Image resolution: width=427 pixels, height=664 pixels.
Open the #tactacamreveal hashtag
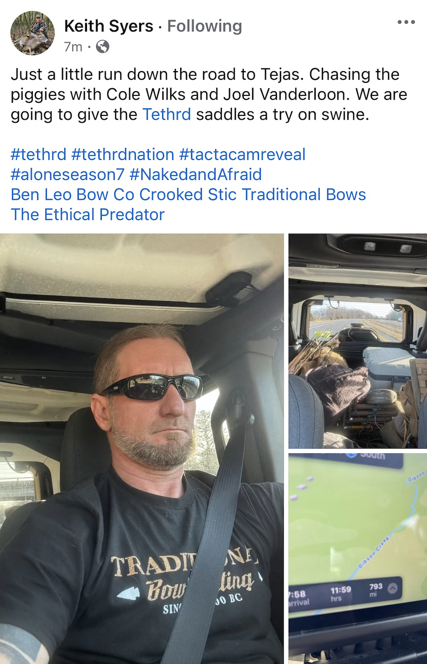click(242, 154)
